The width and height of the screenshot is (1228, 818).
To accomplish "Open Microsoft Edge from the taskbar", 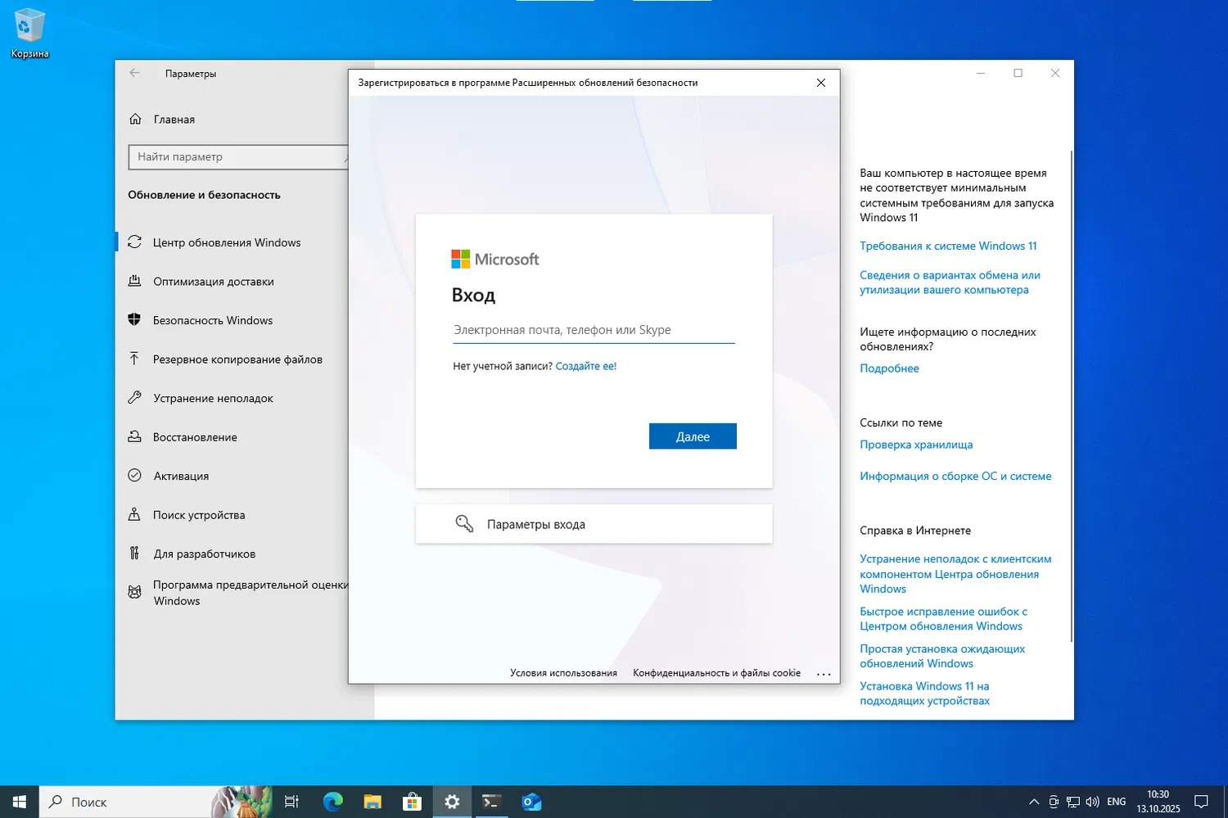I will [x=332, y=802].
